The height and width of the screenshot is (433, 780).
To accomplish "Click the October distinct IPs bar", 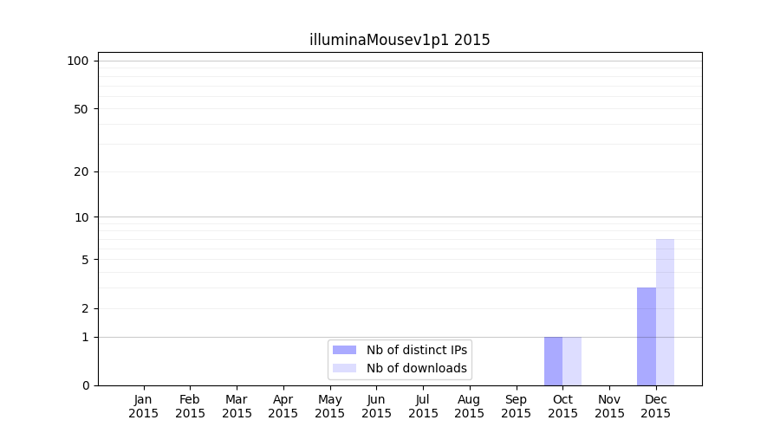I will 553,361.
